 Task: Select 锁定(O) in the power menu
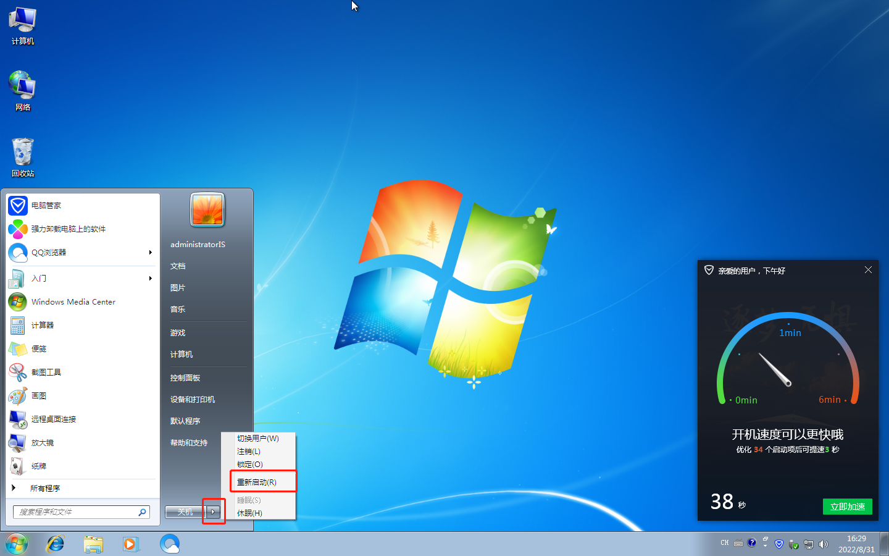click(258, 465)
